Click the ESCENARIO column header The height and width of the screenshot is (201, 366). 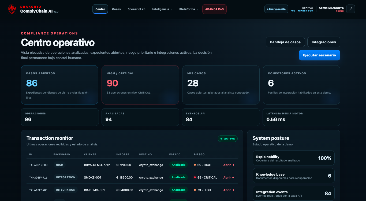click(x=62, y=154)
